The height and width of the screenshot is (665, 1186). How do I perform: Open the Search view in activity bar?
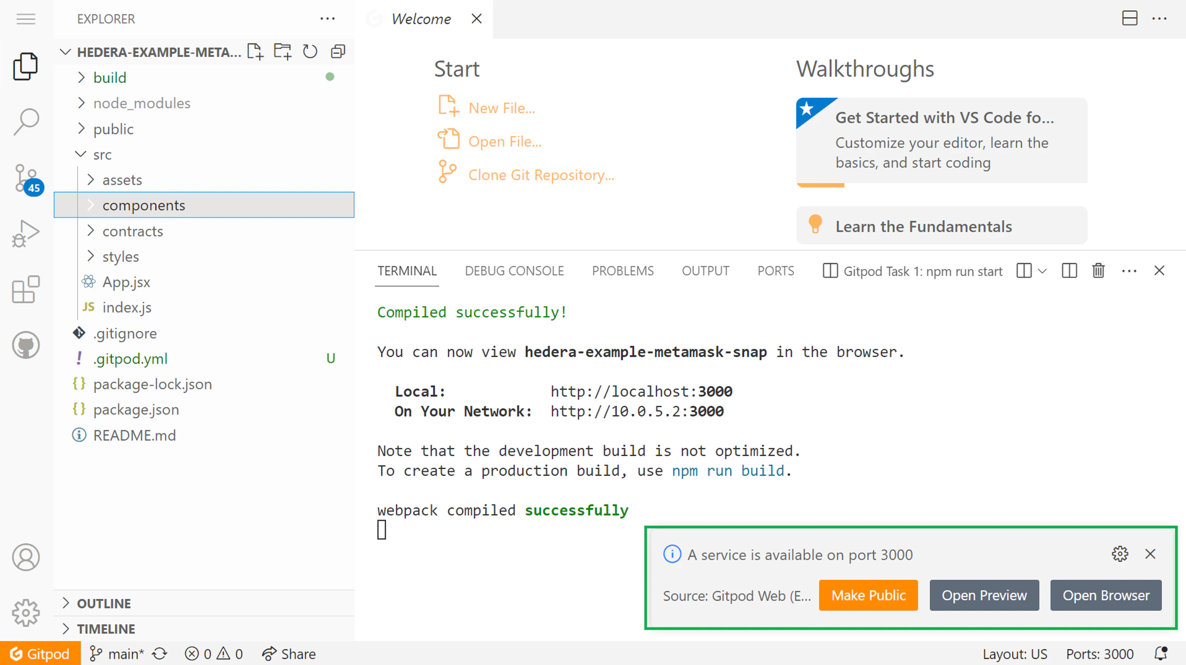[x=26, y=122]
